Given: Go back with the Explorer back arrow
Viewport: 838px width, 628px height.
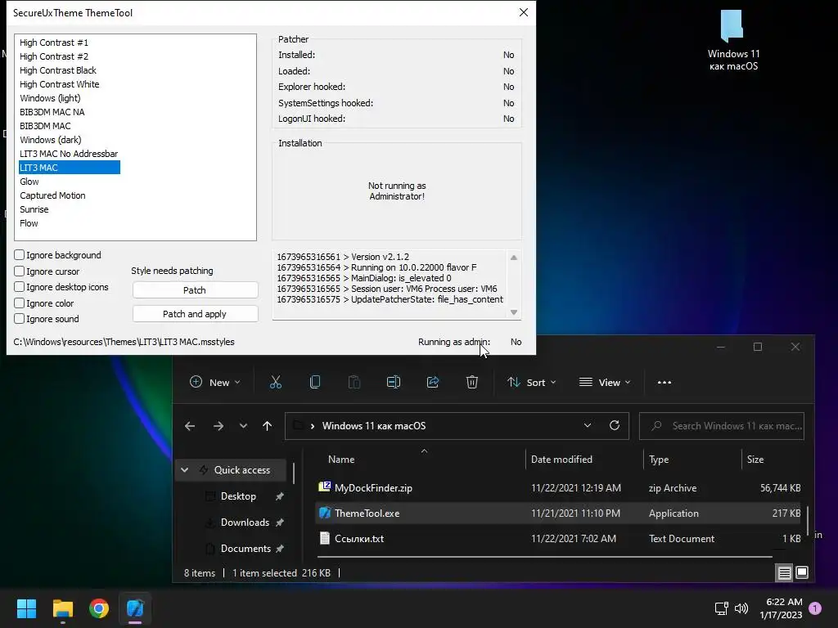Looking at the screenshot, I should (x=190, y=425).
